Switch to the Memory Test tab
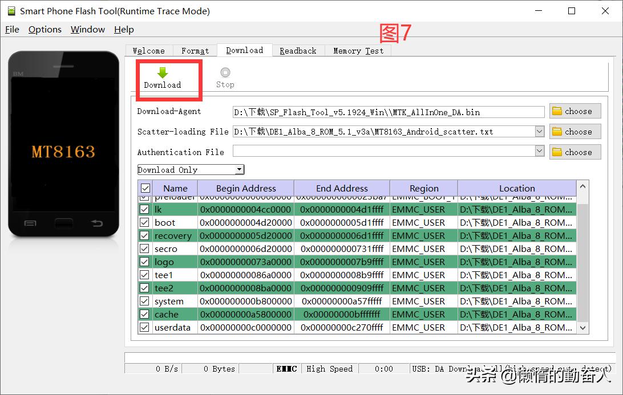 pyautogui.click(x=358, y=51)
